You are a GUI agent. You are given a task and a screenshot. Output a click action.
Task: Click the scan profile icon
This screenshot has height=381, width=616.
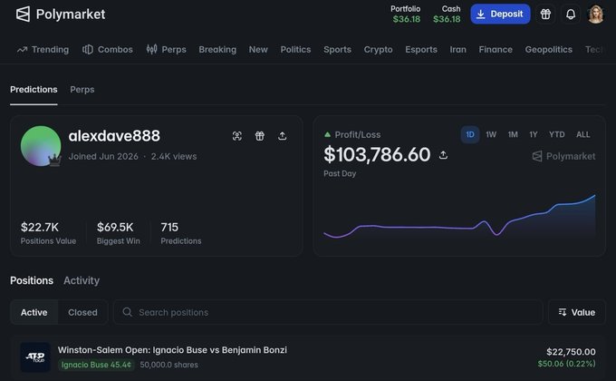coord(237,136)
